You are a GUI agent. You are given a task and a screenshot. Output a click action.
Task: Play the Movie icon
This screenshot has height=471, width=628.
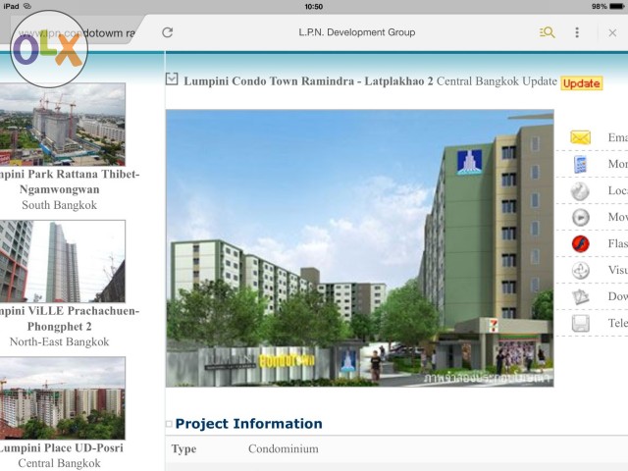(x=581, y=217)
